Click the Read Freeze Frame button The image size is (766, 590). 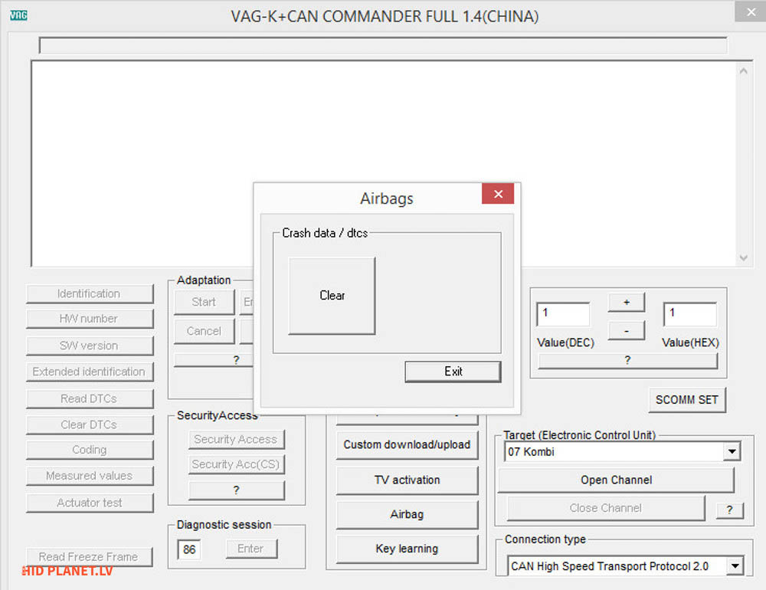pos(90,557)
